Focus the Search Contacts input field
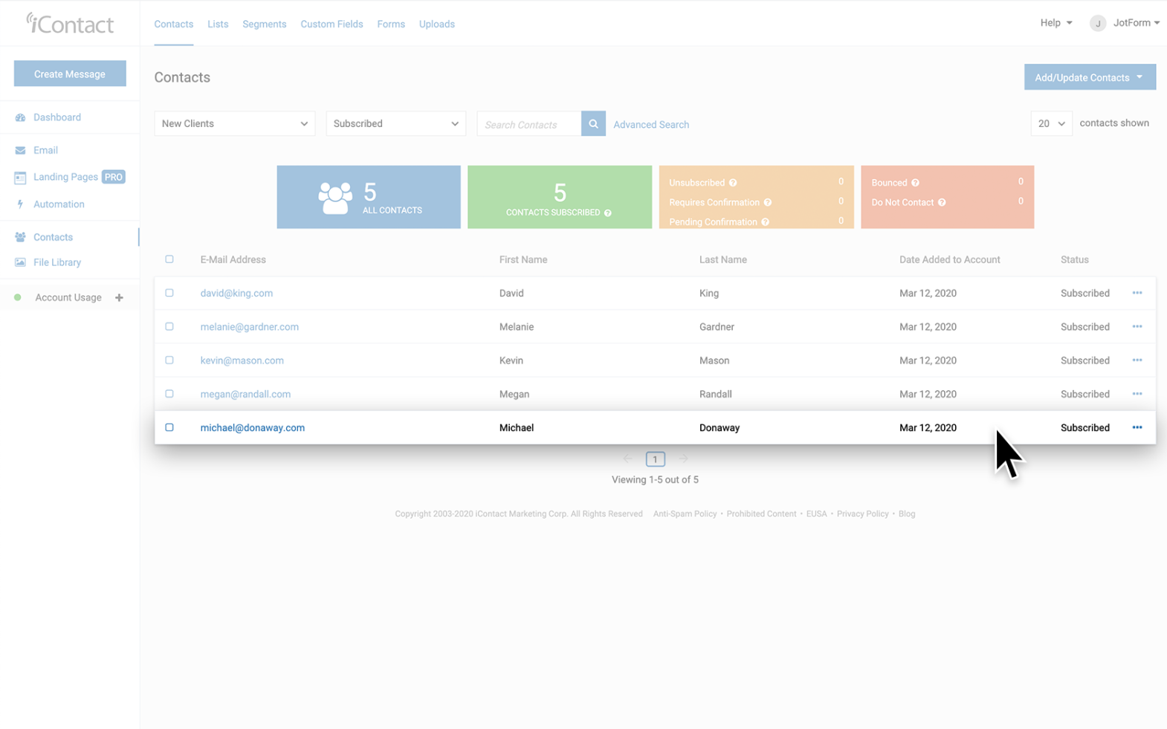This screenshot has width=1167, height=729. [x=528, y=124]
